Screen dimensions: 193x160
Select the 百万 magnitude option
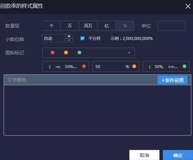tap(88, 26)
